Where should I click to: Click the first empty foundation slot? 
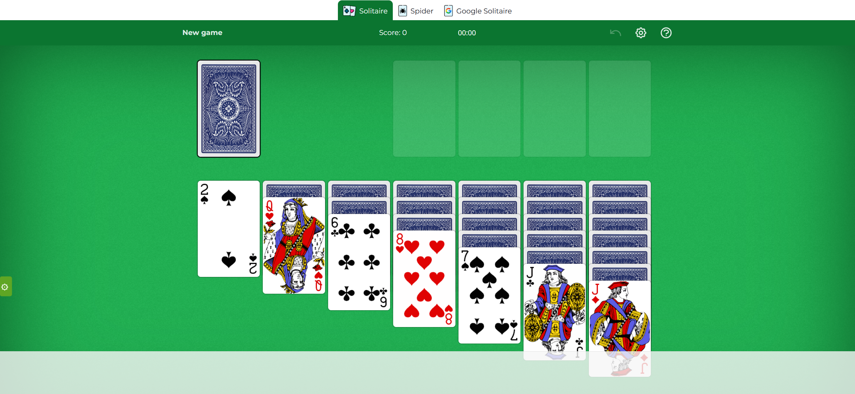424,109
